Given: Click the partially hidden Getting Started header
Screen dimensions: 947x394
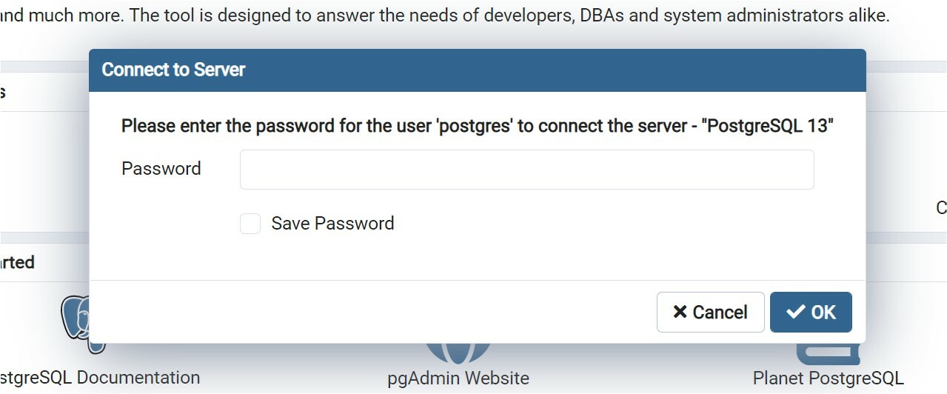Looking at the screenshot, I should [x=17, y=262].
